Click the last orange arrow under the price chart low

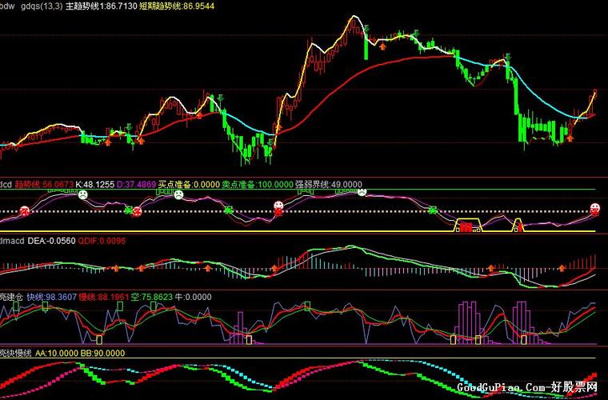coord(570,138)
